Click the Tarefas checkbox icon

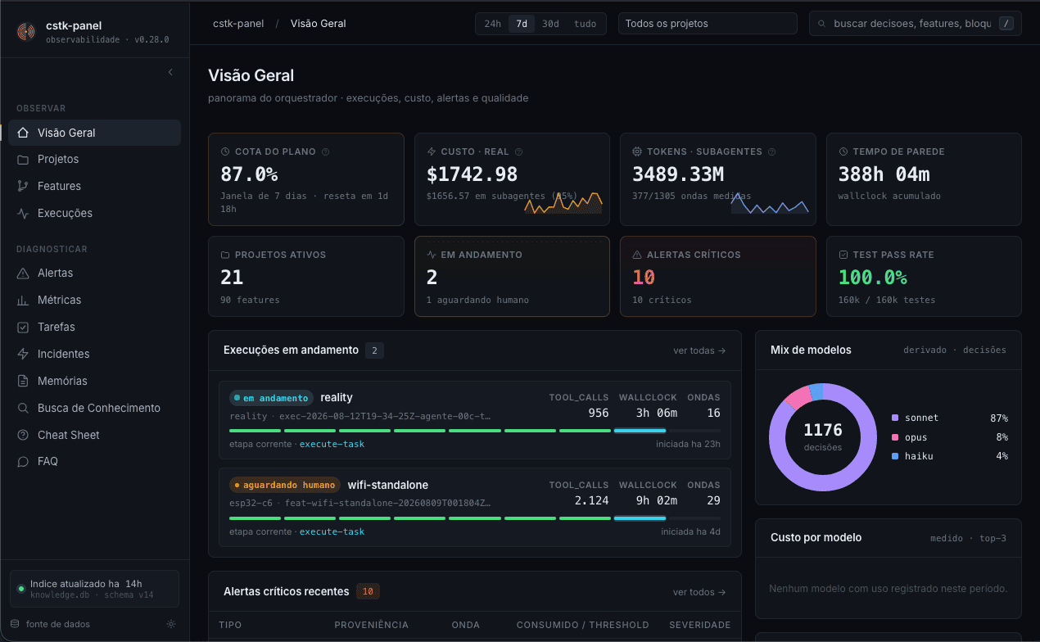point(23,327)
